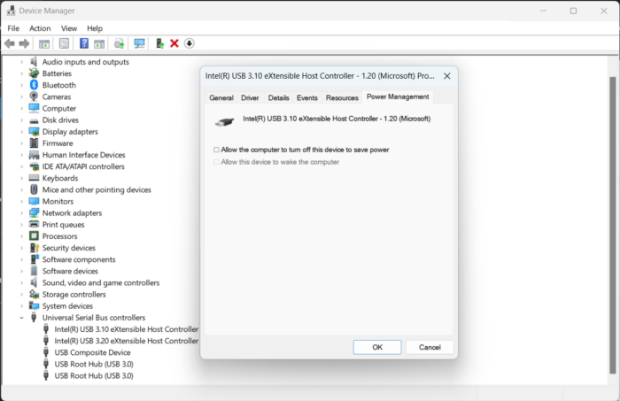The width and height of the screenshot is (620, 401).
Task: Click the blue Help toolbar icon
Action: [84, 43]
